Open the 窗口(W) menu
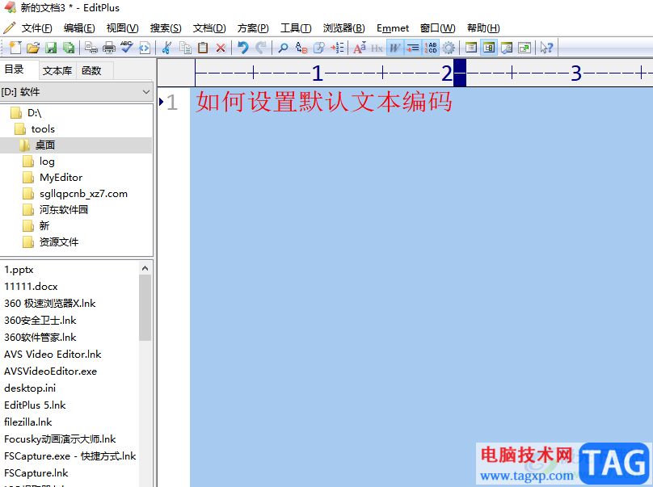Screen dimensions: 653x487 [x=438, y=28]
